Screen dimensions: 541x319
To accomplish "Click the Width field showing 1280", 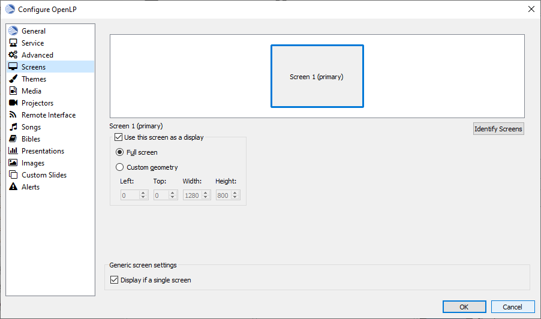I will click(192, 195).
